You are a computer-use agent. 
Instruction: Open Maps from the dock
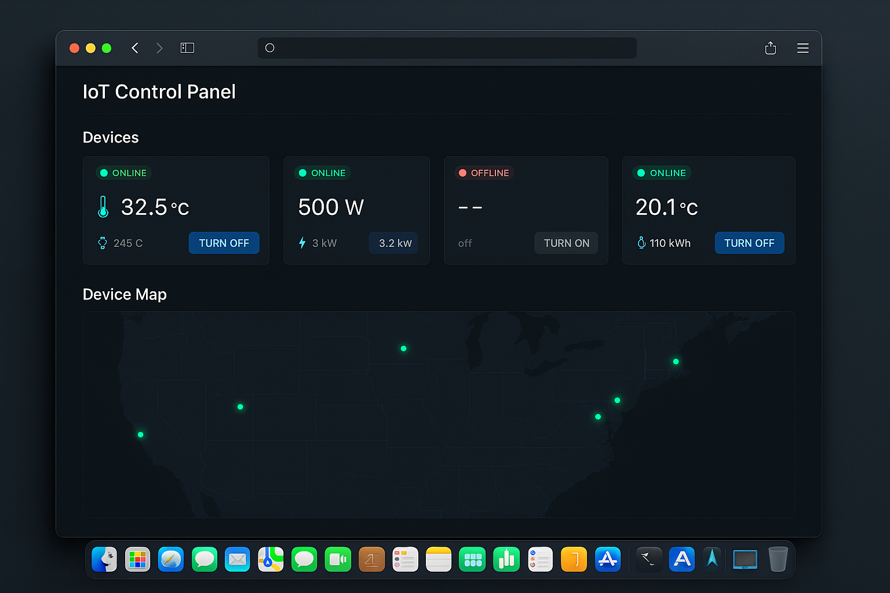pos(271,559)
